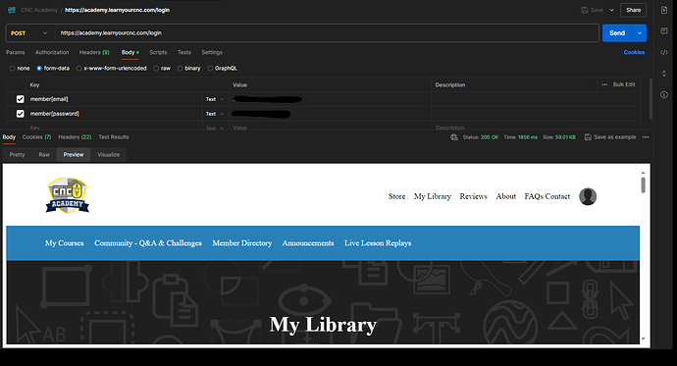Open the request info icon in sidebar
This screenshot has width=677, height=366.
pyautogui.click(x=664, y=94)
